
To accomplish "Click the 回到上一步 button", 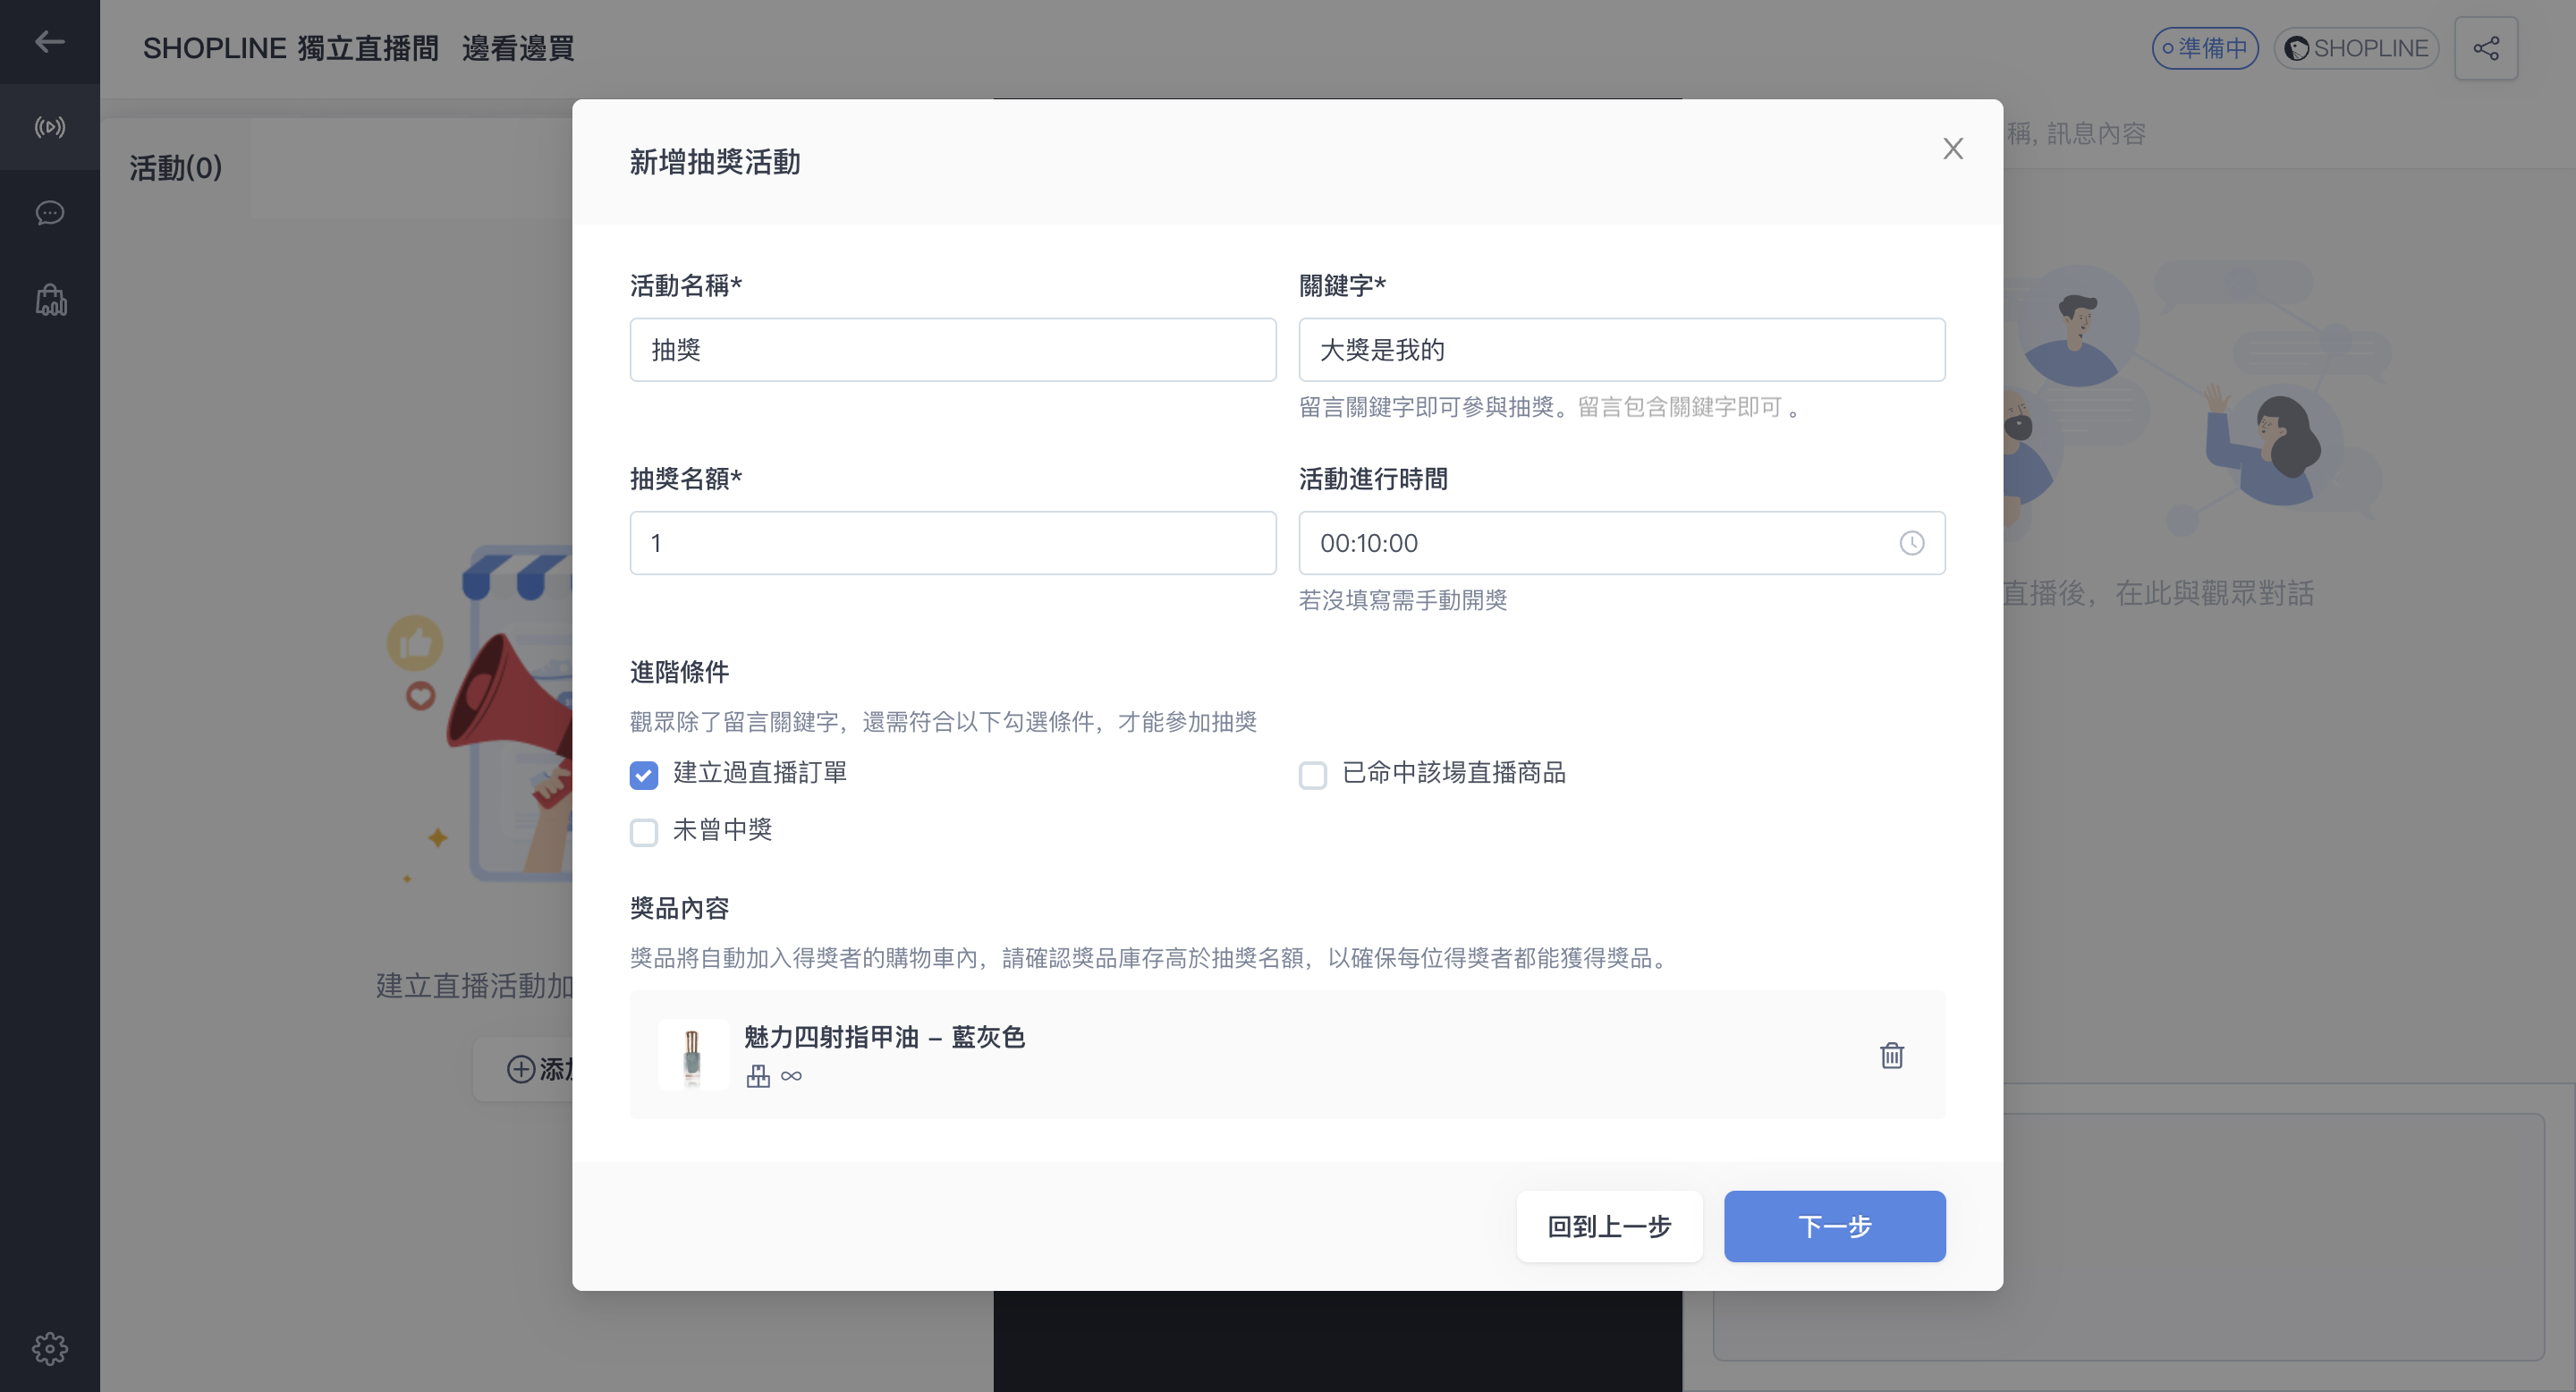I will (x=1609, y=1226).
